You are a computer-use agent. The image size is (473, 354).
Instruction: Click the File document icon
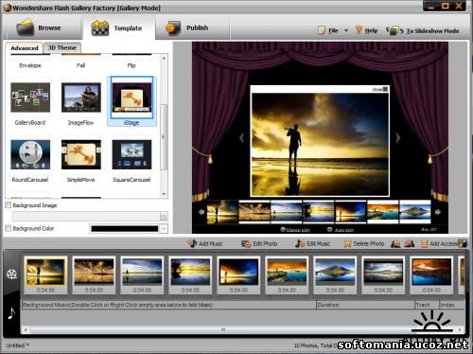point(322,30)
